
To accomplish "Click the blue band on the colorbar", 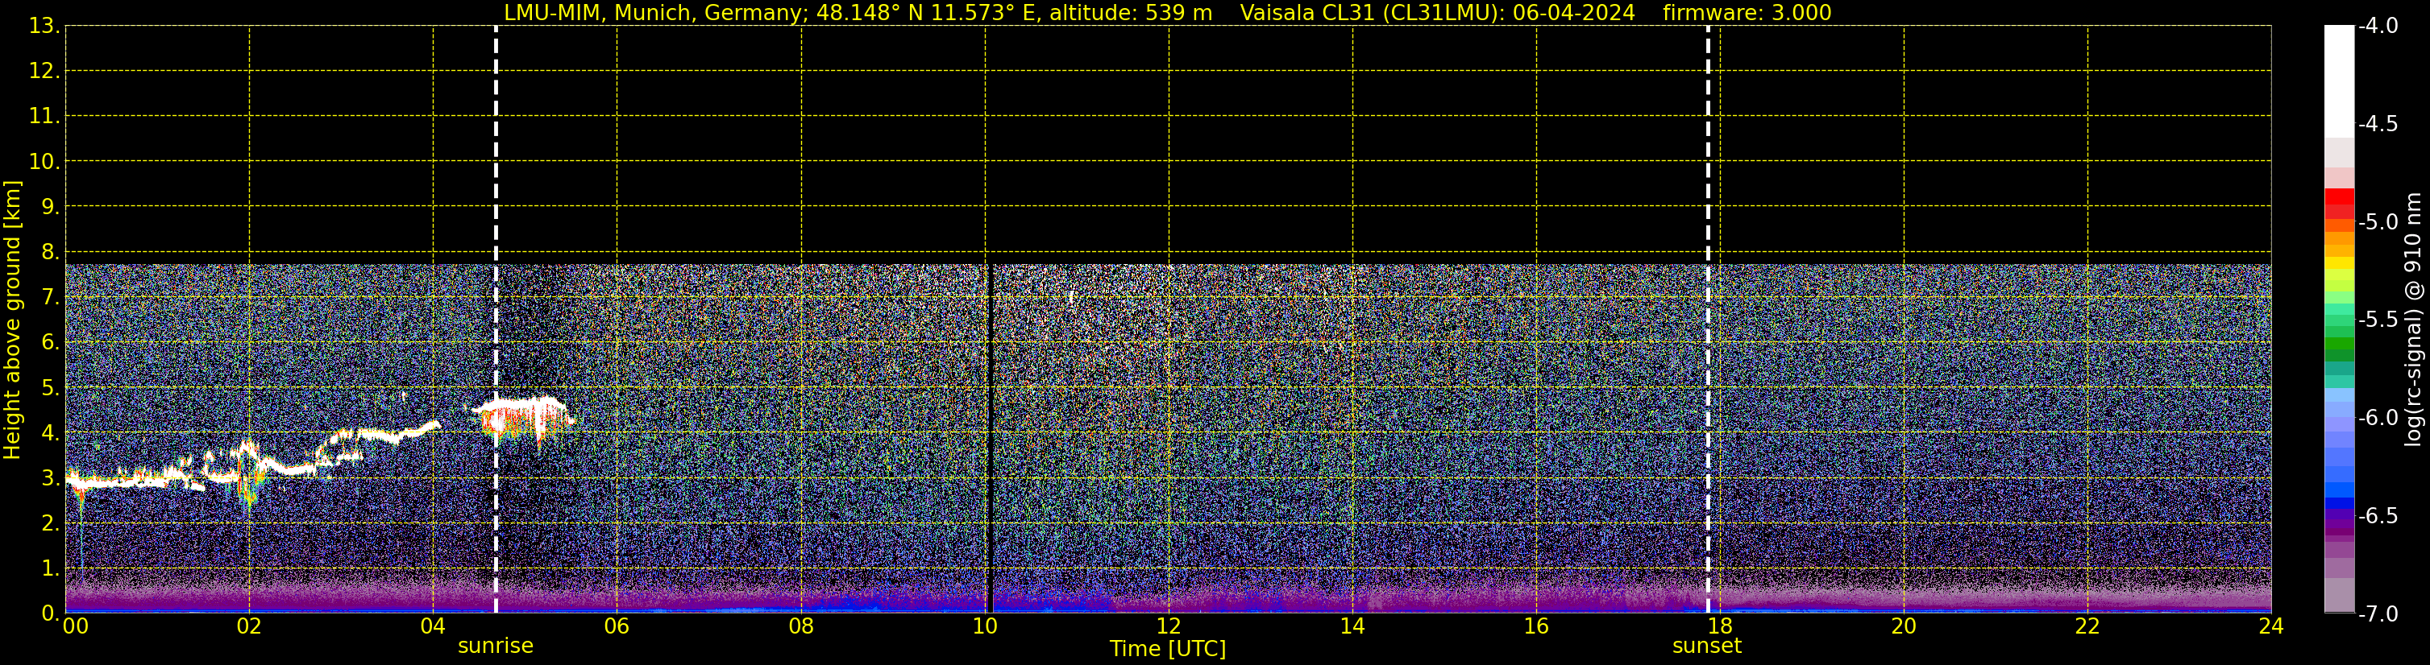I will (2338, 476).
